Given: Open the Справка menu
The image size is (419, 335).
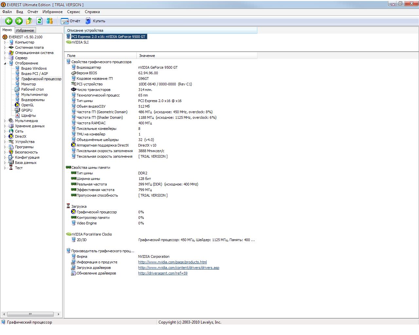Looking at the screenshot, I should pyautogui.click(x=92, y=11).
